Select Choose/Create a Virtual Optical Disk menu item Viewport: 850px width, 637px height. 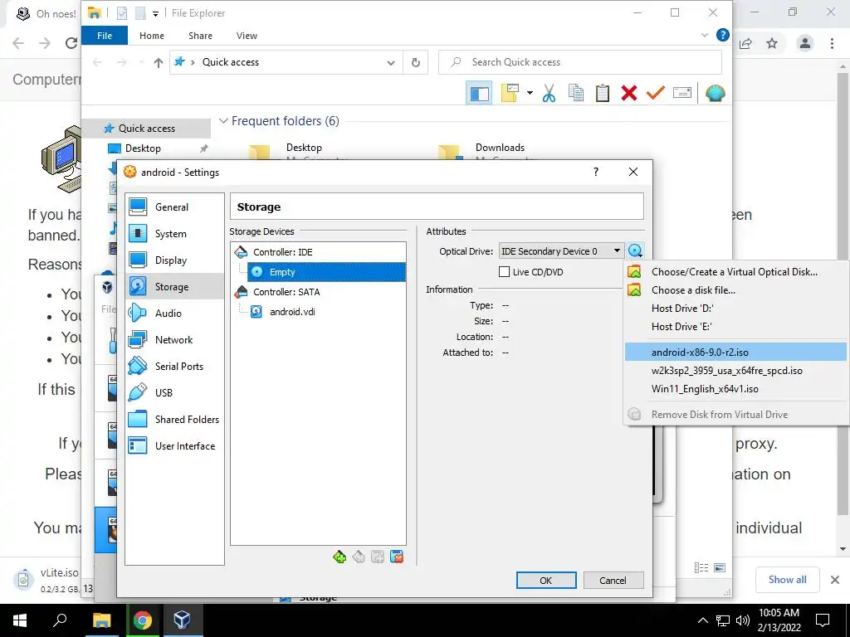[735, 272]
